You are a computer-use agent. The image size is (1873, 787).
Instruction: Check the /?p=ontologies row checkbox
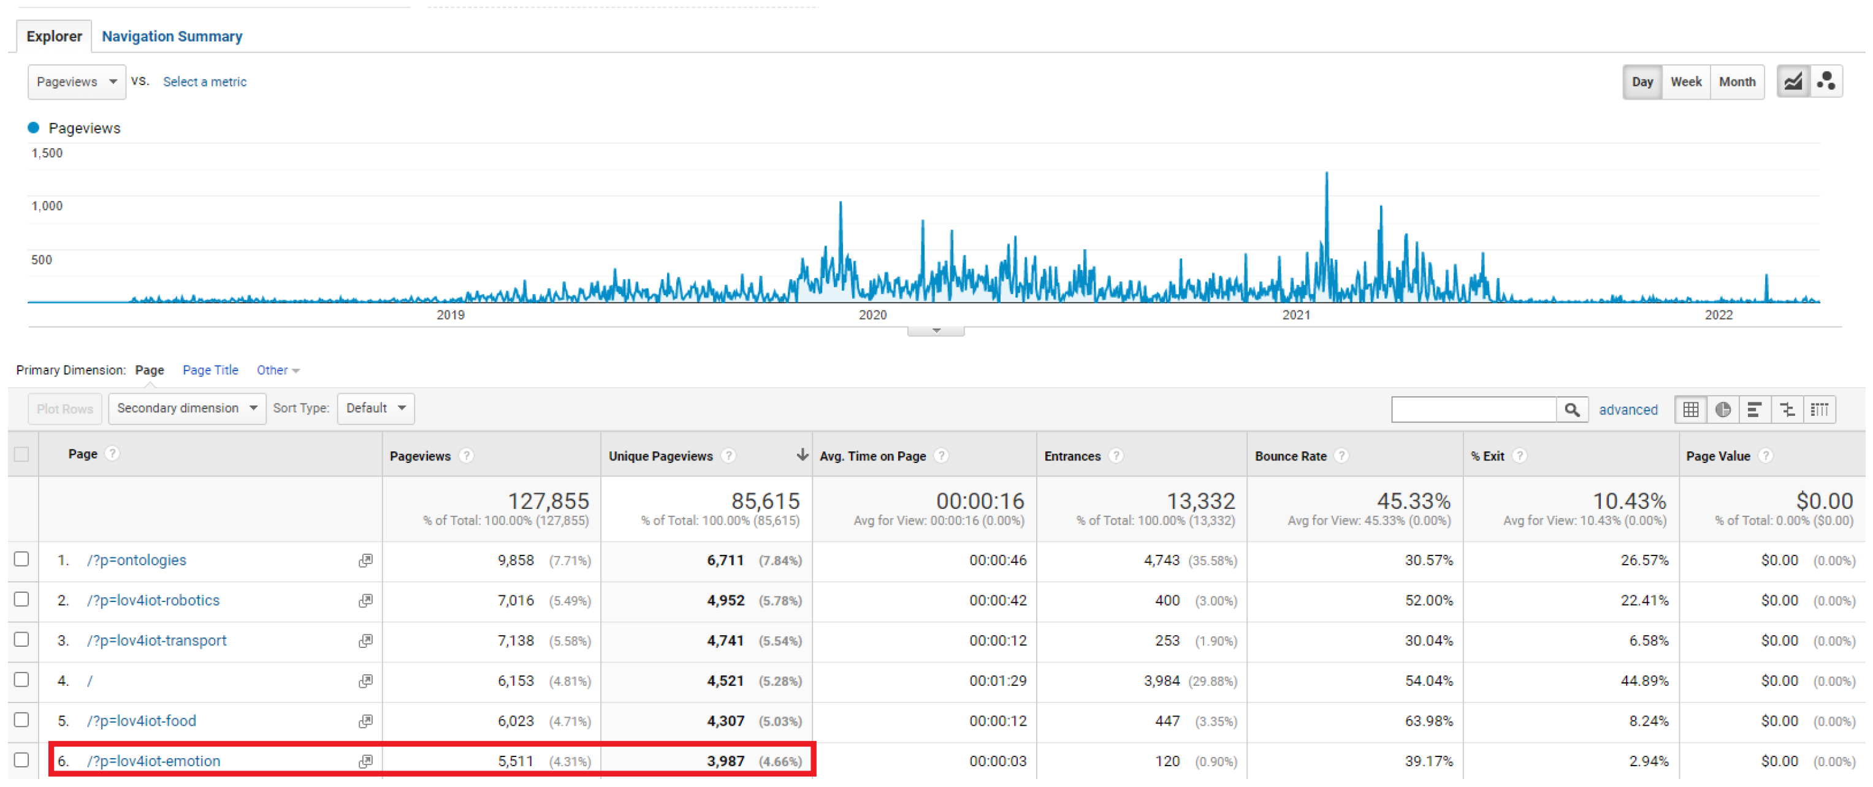(22, 559)
